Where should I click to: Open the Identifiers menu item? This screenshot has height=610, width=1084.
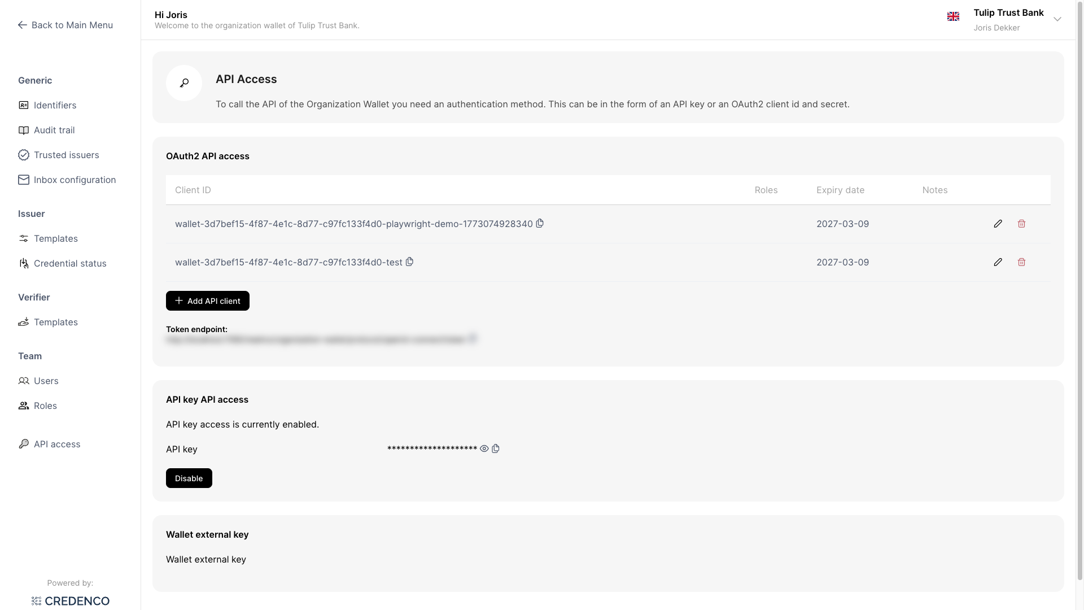pyautogui.click(x=55, y=105)
